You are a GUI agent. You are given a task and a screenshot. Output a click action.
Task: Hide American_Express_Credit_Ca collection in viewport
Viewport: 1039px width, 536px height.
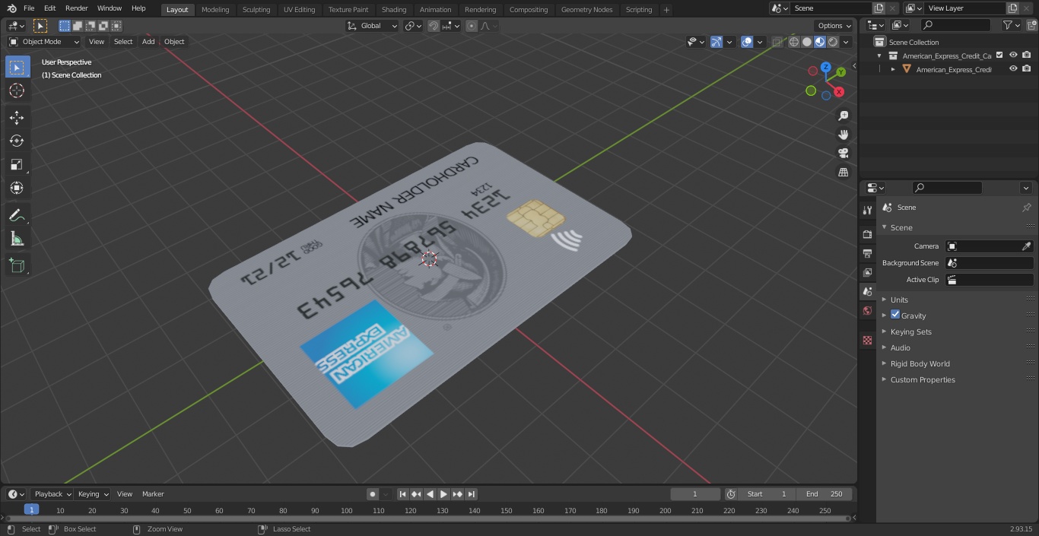click(x=1013, y=56)
